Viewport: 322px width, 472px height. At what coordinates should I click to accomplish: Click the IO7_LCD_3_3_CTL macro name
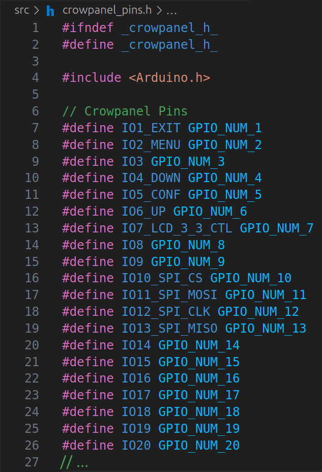point(177,228)
